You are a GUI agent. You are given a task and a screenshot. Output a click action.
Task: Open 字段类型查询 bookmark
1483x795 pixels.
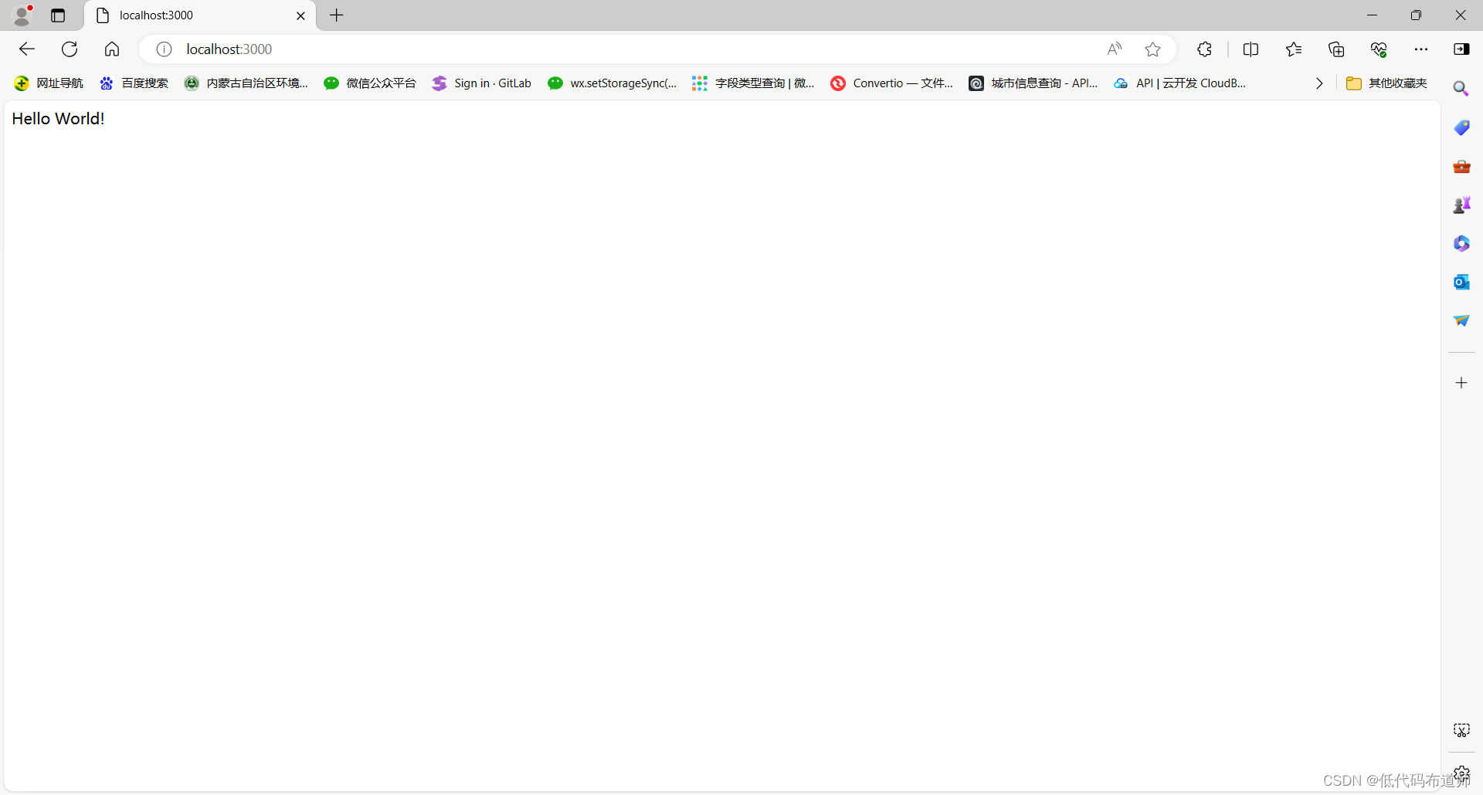(x=753, y=83)
